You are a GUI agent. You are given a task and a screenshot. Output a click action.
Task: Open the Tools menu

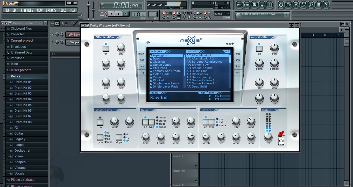point(63,10)
